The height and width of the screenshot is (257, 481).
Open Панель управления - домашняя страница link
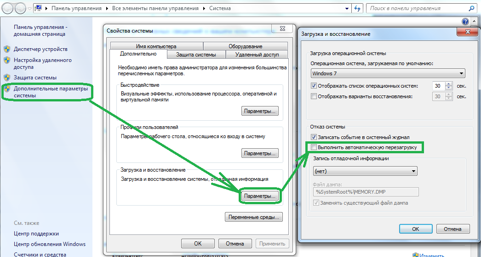coord(40,30)
